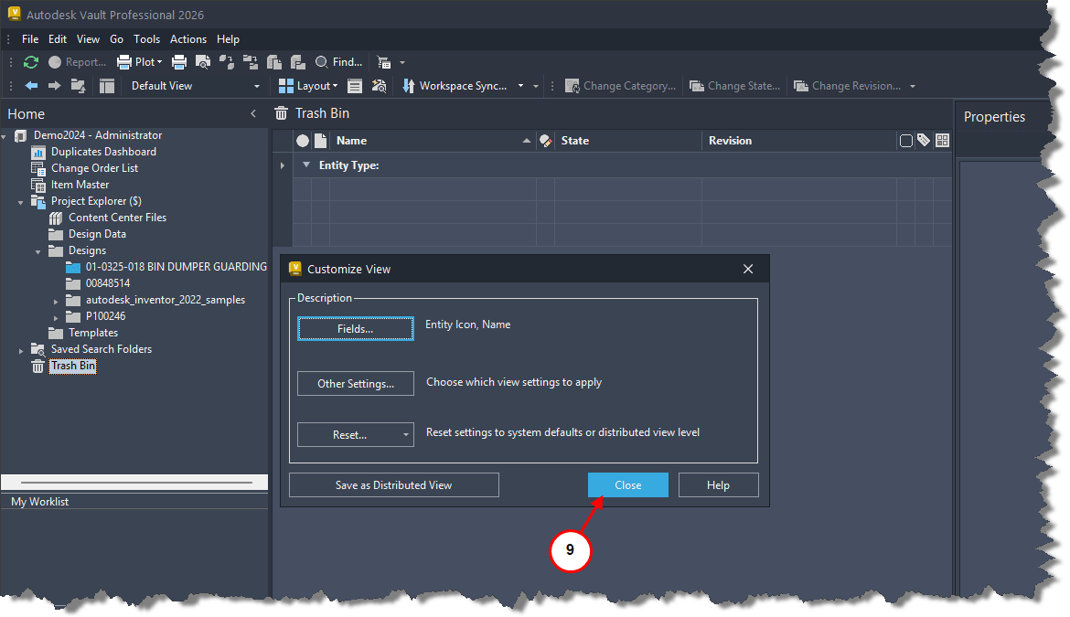Click Fields button in Customize View
1070x617 pixels.
pos(356,329)
